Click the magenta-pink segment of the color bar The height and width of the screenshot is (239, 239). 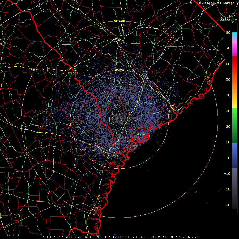point(234,47)
